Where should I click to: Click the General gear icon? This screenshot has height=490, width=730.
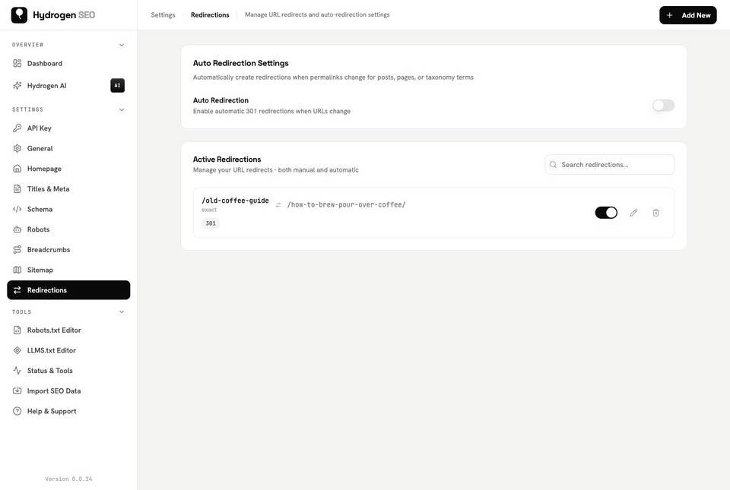tap(17, 148)
